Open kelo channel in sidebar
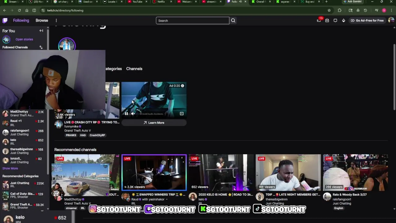Viewport: 396px width, 223px height. [24, 142]
